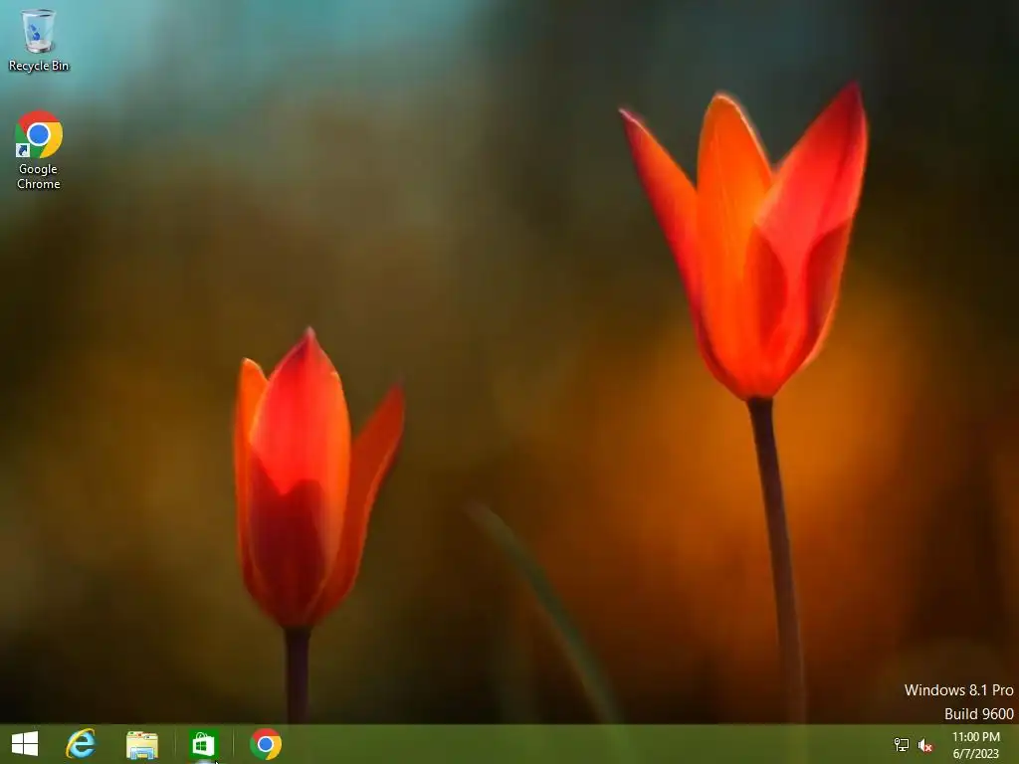Open the Windows Start button

coord(25,744)
